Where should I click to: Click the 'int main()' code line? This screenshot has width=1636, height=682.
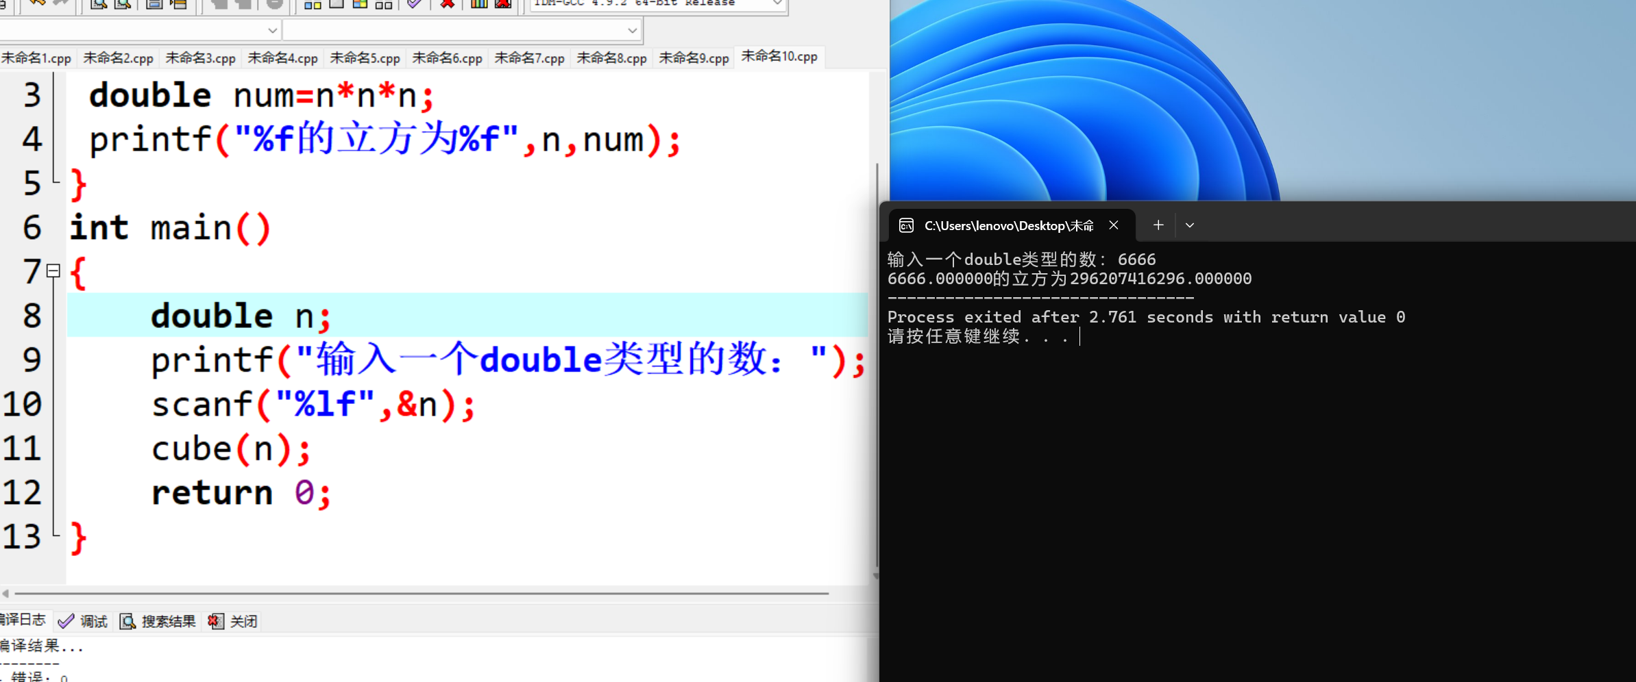tap(170, 227)
